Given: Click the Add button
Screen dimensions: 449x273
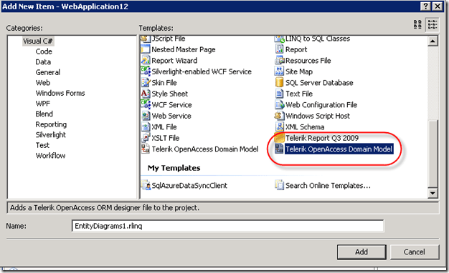Looking at the screenshot, I should (x=361, y=252).
